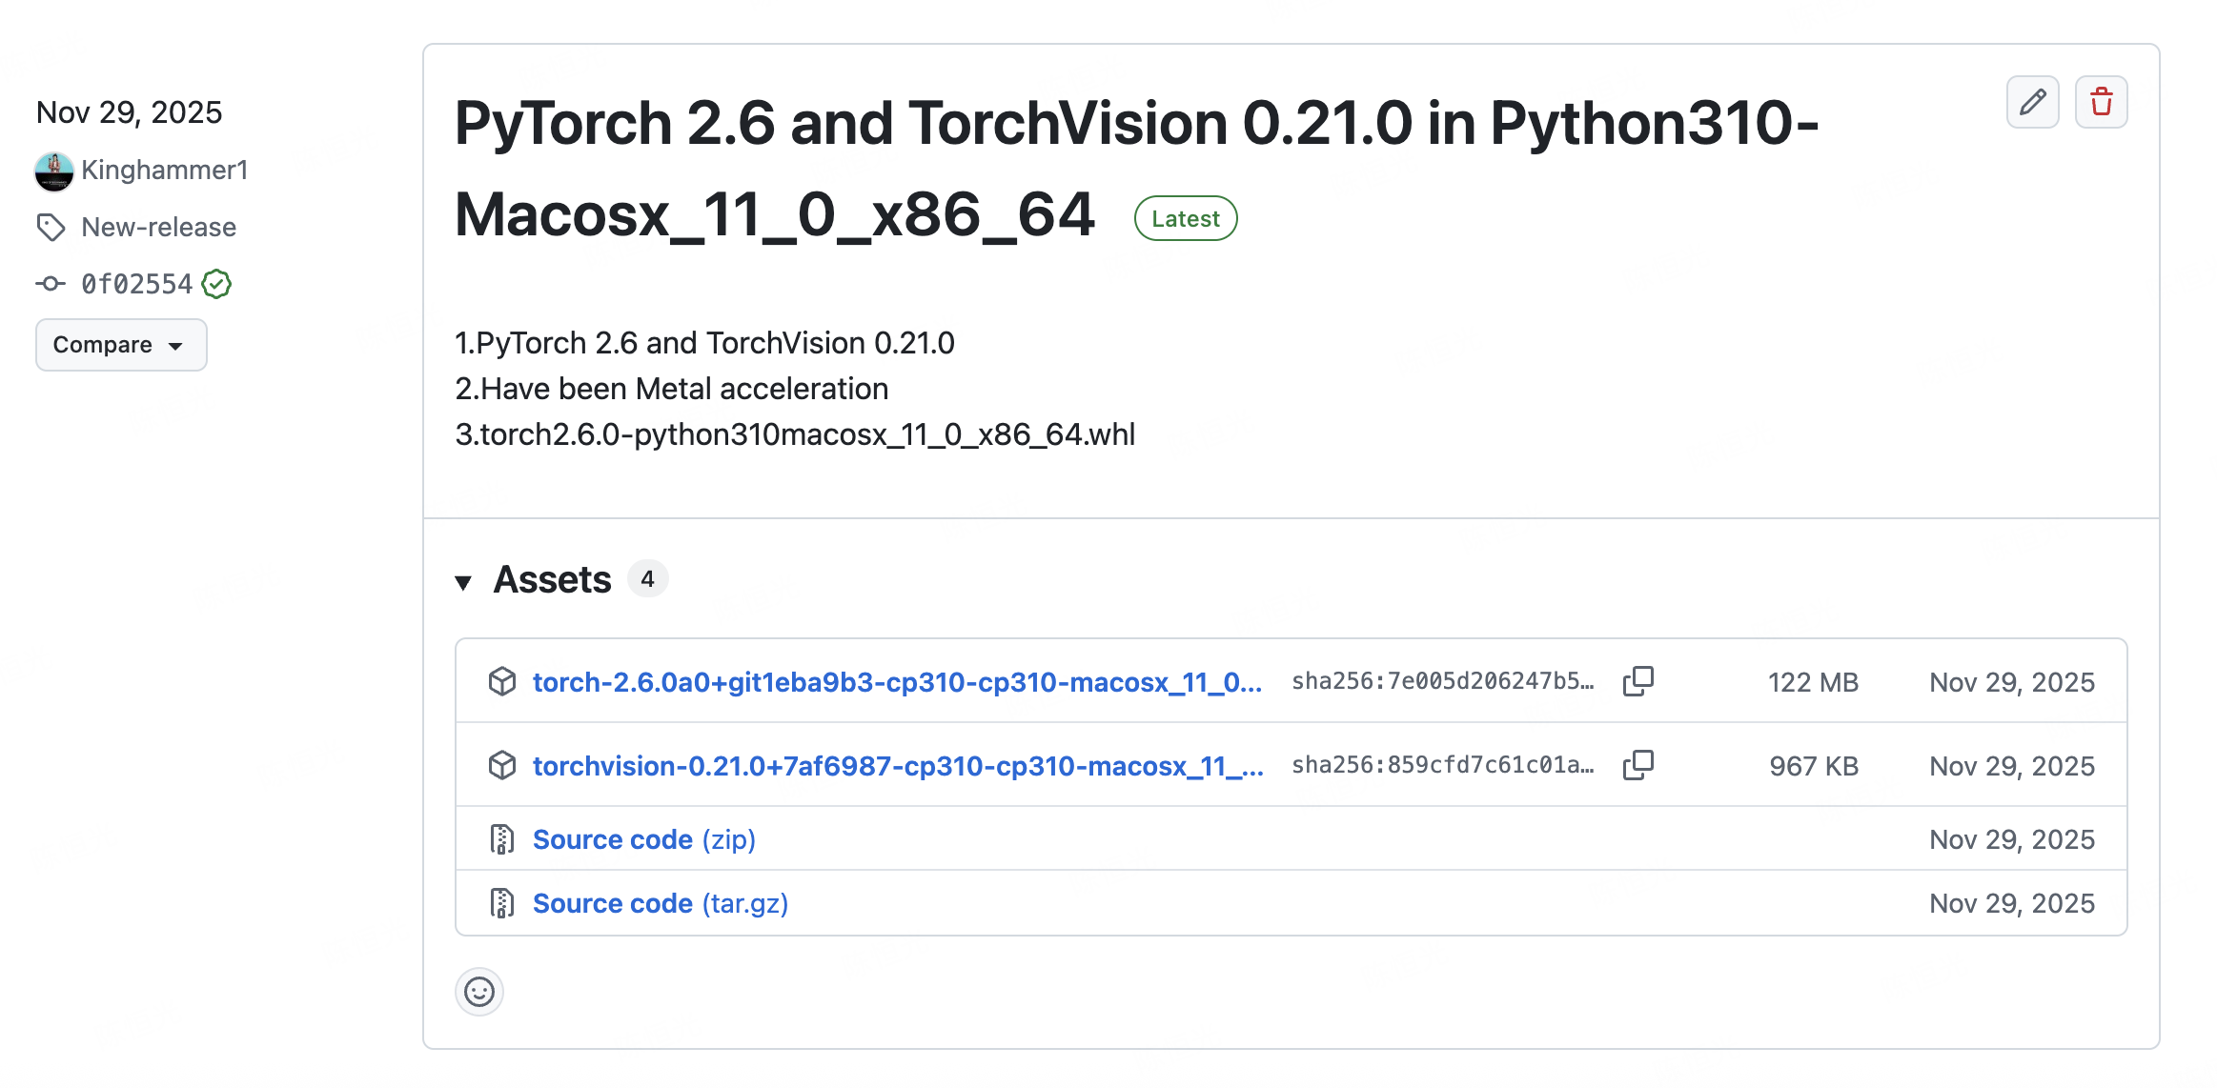Select the package icon beside the torch wheel

(x=501, y=681)
